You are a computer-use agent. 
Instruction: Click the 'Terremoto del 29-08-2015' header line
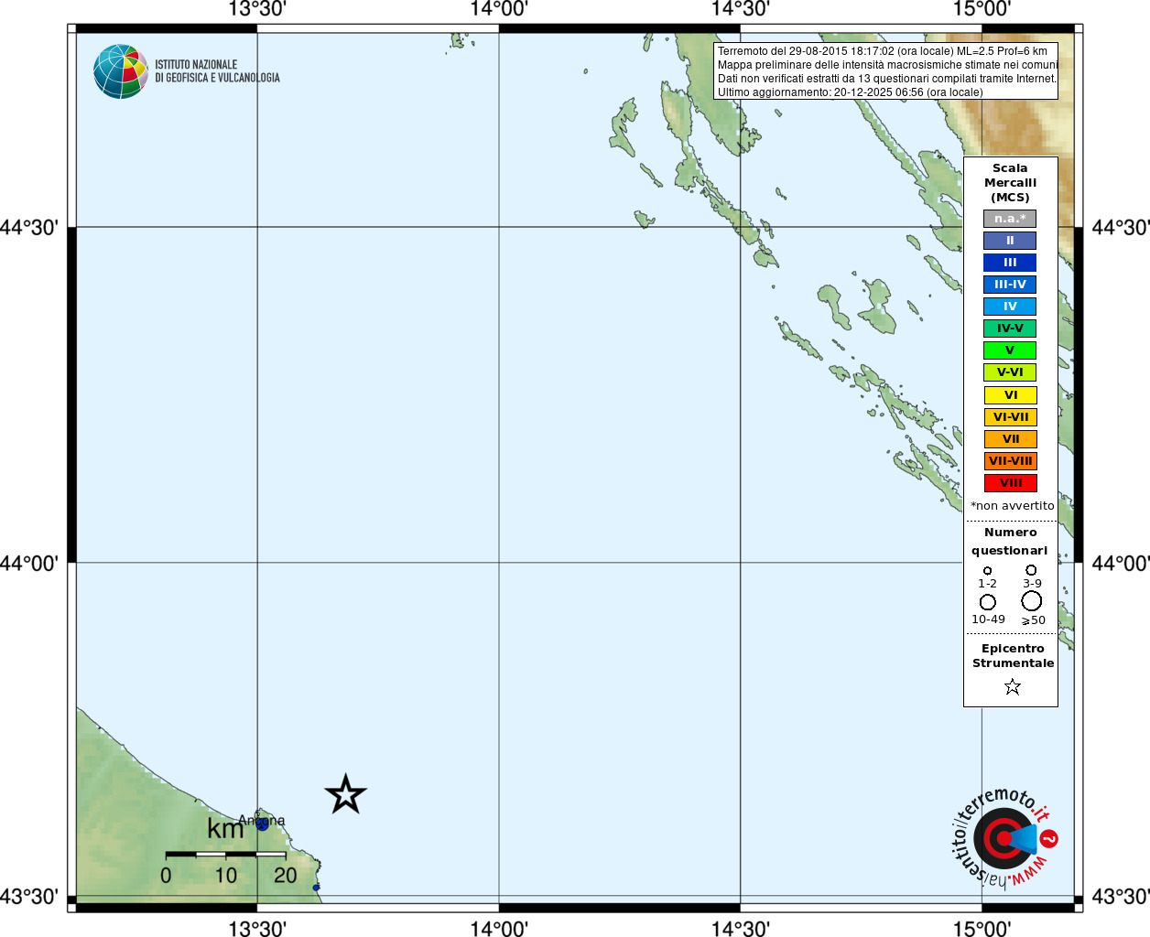pyautogui.click(x=883, y=51)
